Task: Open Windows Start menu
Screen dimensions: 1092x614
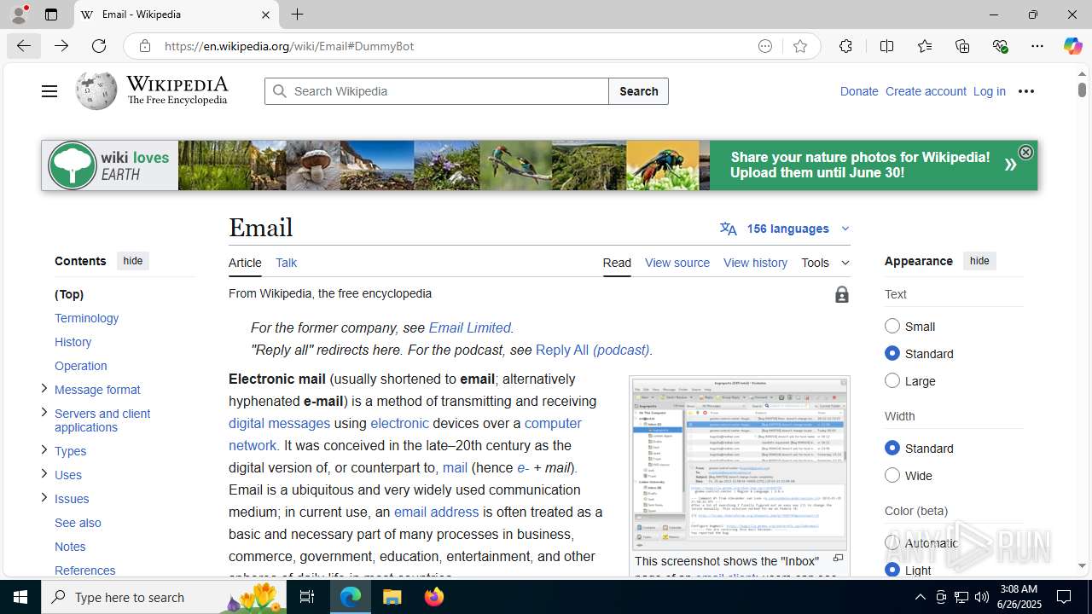Action: point(20,597)
